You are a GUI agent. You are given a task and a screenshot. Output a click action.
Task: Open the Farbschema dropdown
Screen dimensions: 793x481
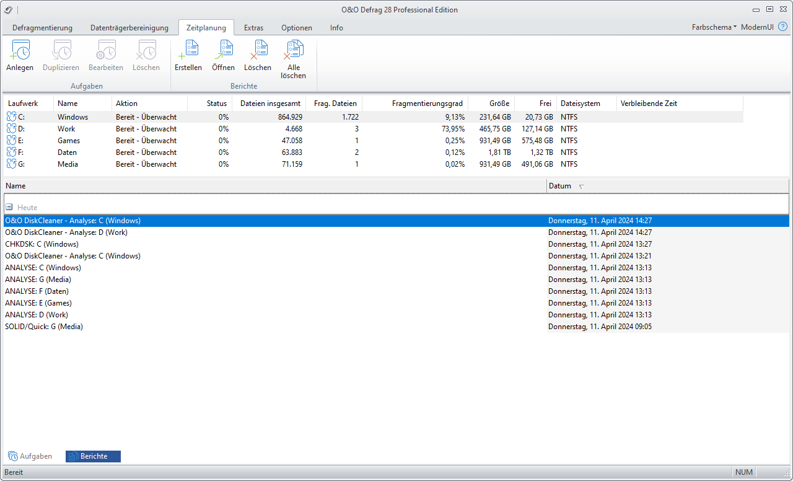coord(714,27)
